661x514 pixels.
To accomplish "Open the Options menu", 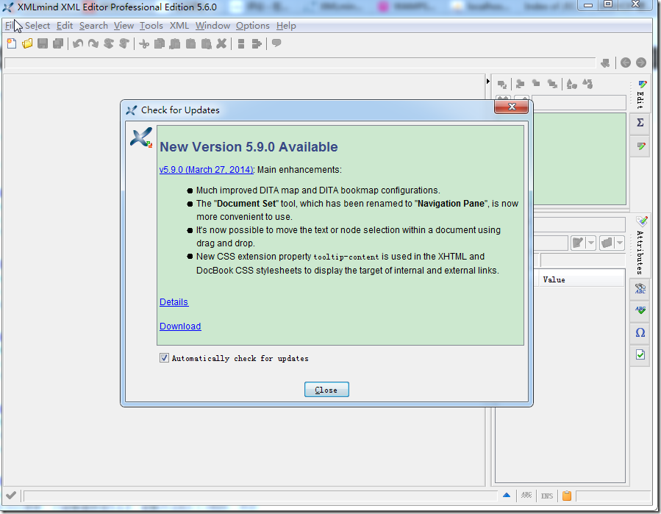I will pos(252,26).
